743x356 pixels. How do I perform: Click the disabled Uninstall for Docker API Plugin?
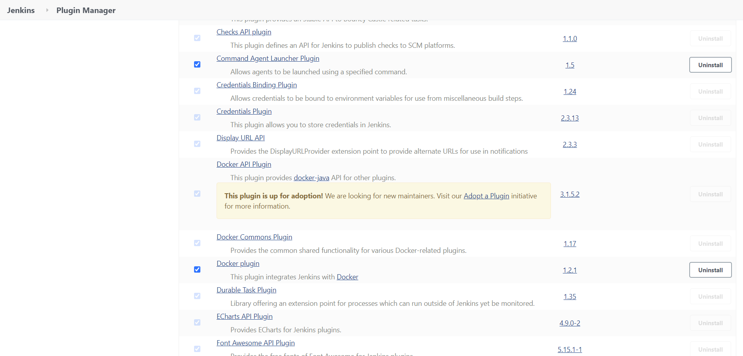(x=711, y=194)
